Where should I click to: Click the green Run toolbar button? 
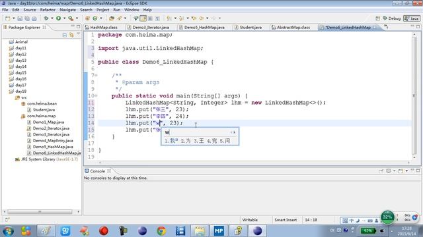point(59,18)
